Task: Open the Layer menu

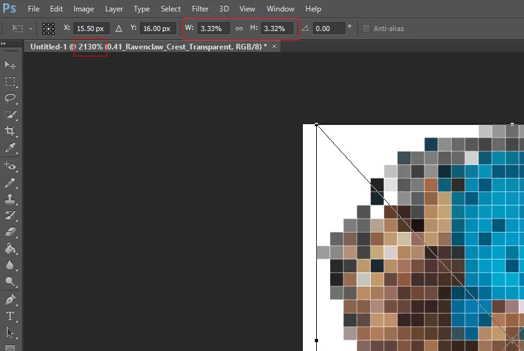Action: [x=114, y=9]
